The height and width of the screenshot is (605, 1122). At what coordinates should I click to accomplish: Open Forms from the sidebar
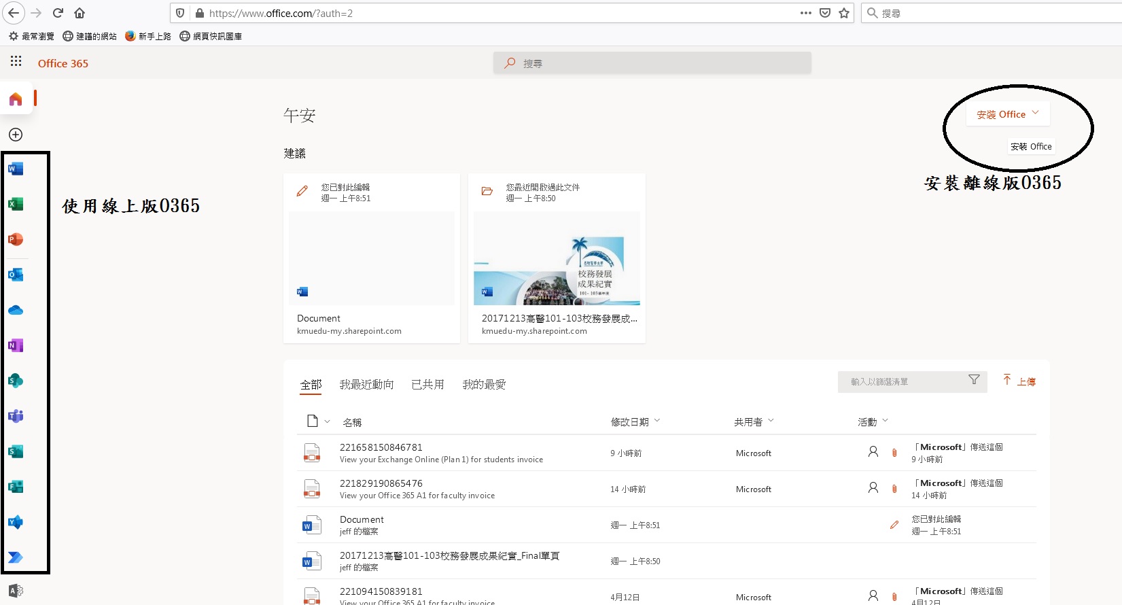(16, 487)
